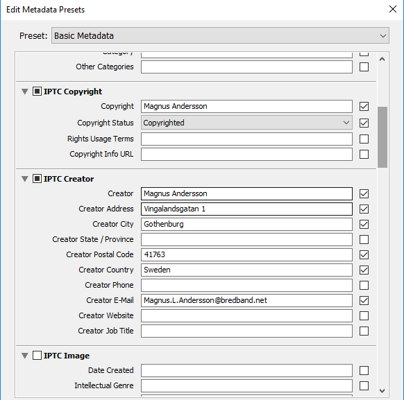
Task: Check the IPTC Image group checkbox
Action: click(37, 356)
